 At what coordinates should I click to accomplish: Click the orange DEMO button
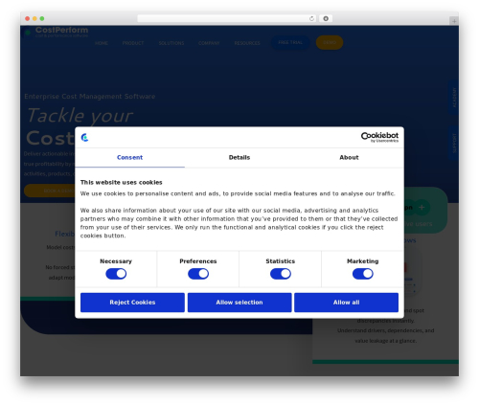[330, 42]
